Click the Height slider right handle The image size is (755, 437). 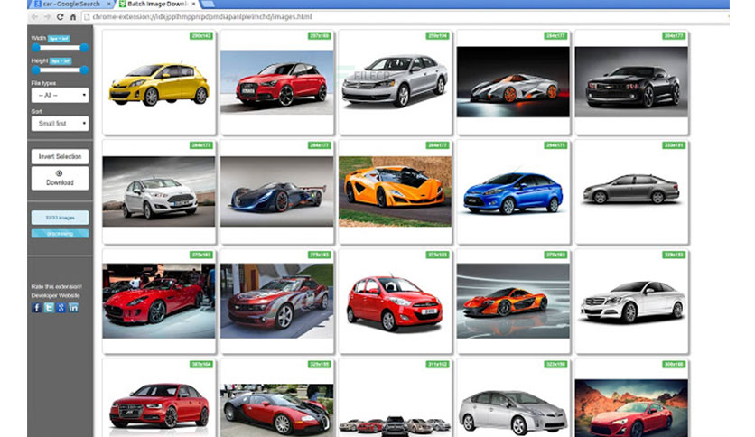(x=84, y=70)
